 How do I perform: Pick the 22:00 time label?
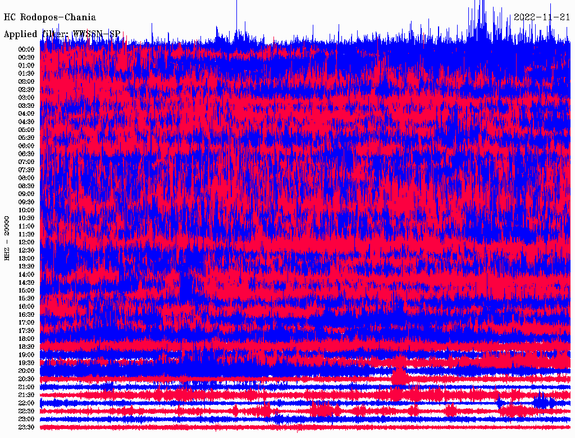point(26,403)
